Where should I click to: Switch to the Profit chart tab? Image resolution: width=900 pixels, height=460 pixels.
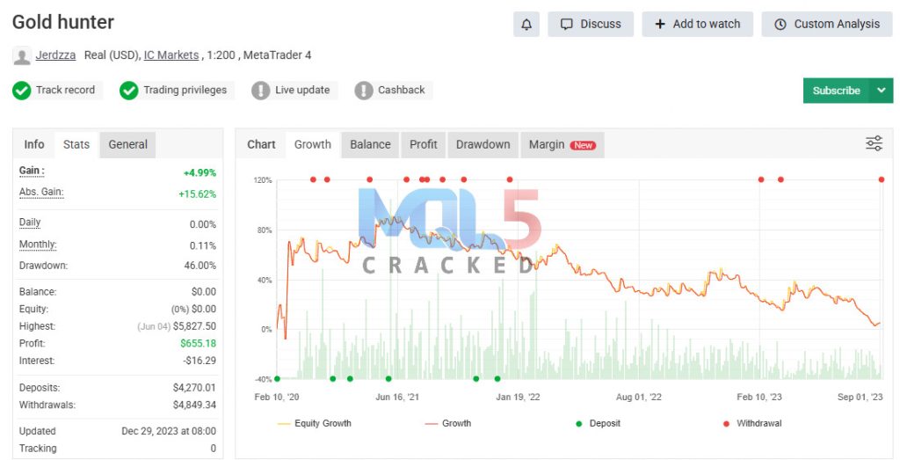point(424,145)
